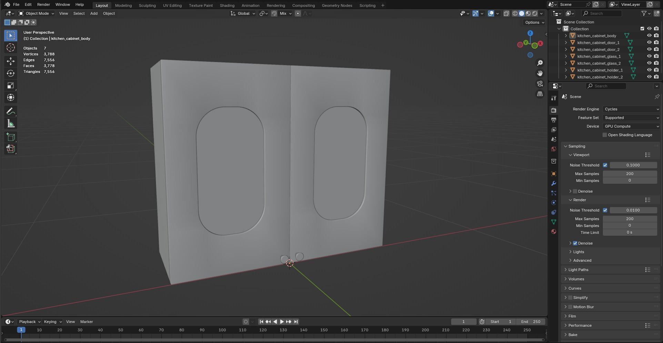Select the Scale tool
The image size is (663, 343).
tap(11, 85)
